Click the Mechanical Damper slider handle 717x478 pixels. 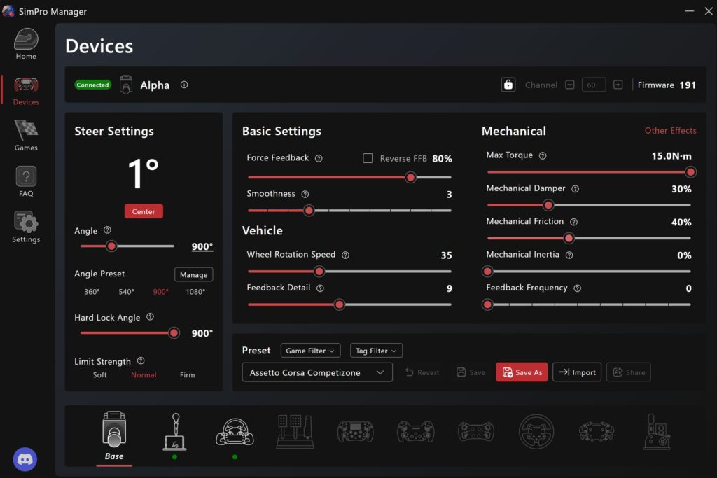point(548,205)
